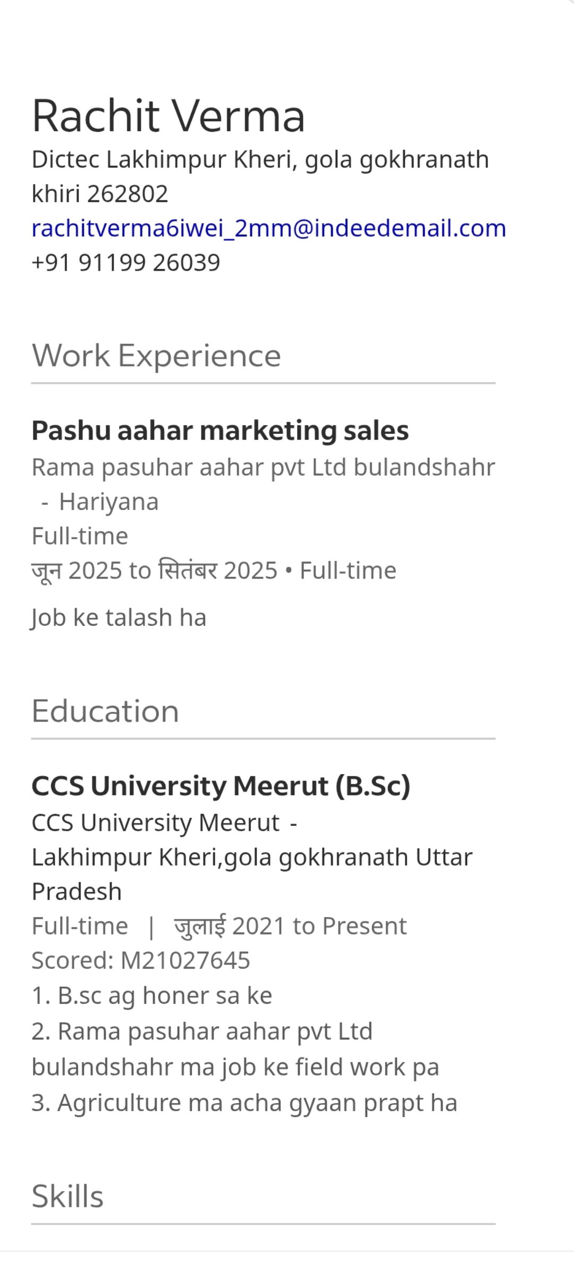Screen dimensions: 574x1276
Task: Tap the phone number +91 91199 26039
Action: (x=126, y=263)
